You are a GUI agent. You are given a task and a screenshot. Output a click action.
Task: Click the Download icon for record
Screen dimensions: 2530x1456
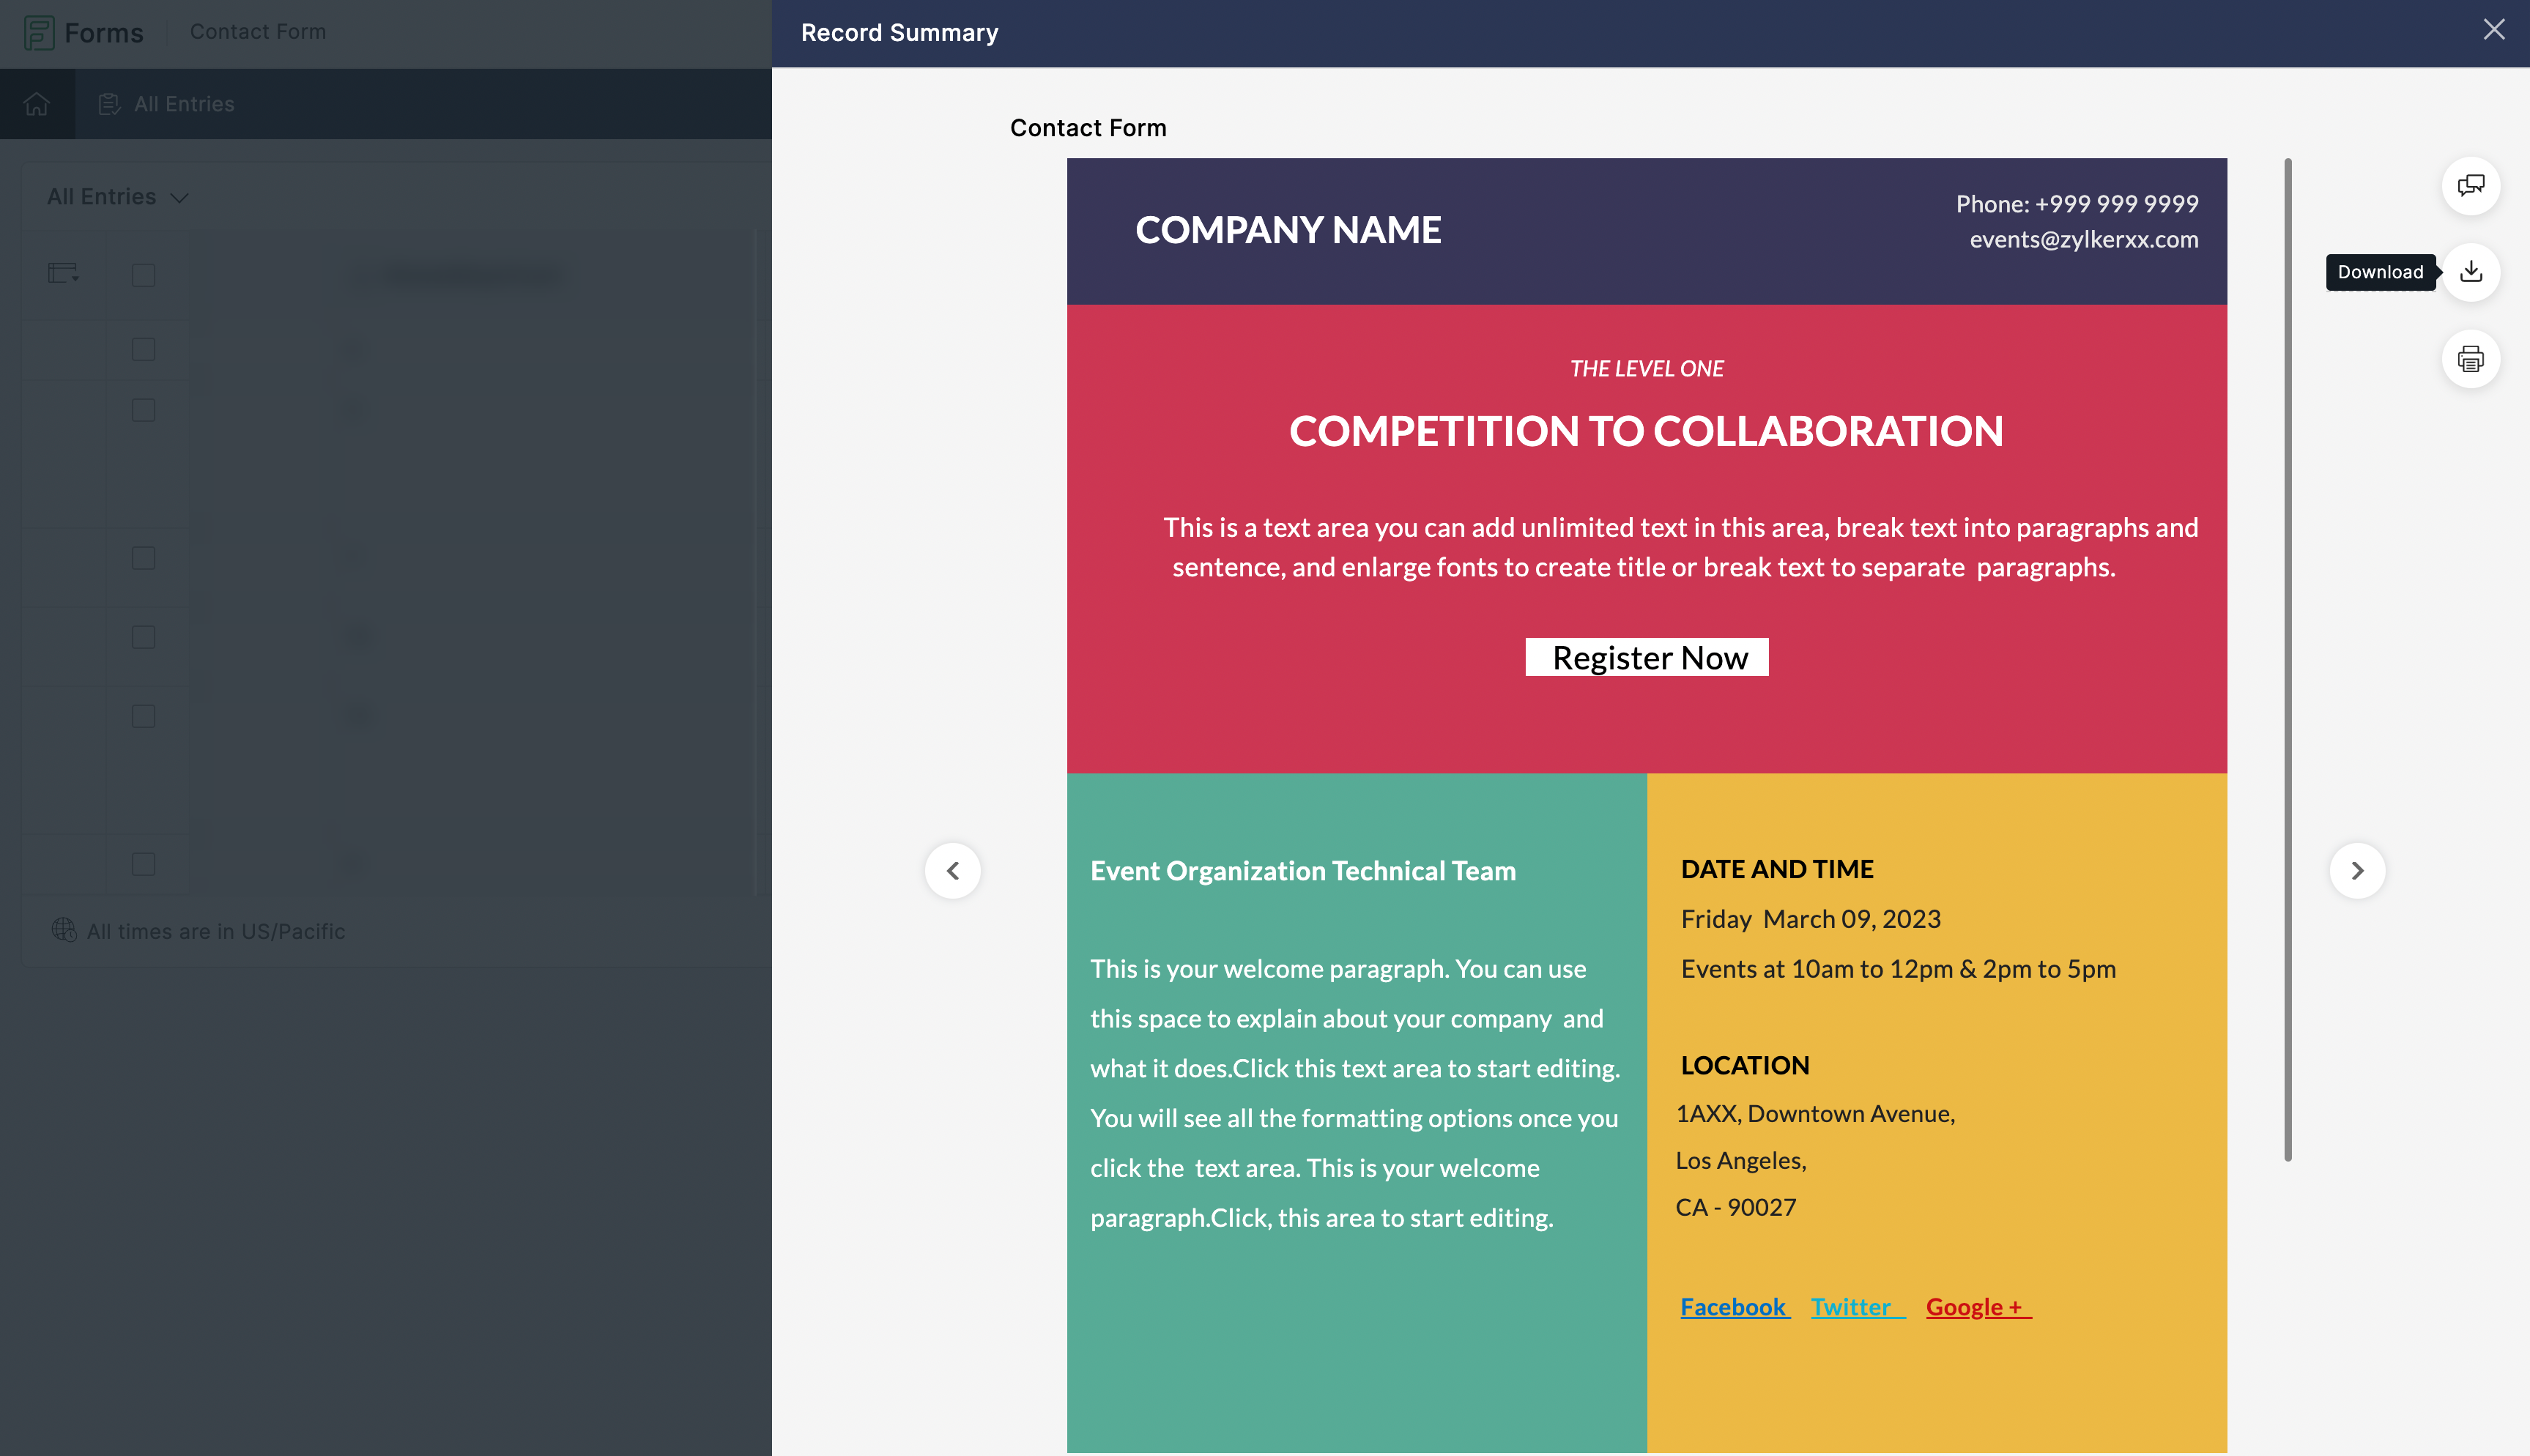pyautogui.click(x=2471, y=271)
